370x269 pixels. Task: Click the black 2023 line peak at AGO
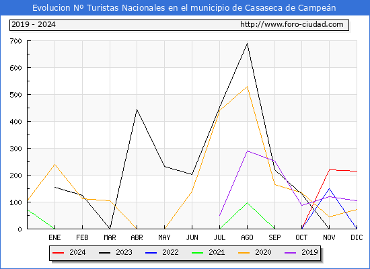click(247, 44)
